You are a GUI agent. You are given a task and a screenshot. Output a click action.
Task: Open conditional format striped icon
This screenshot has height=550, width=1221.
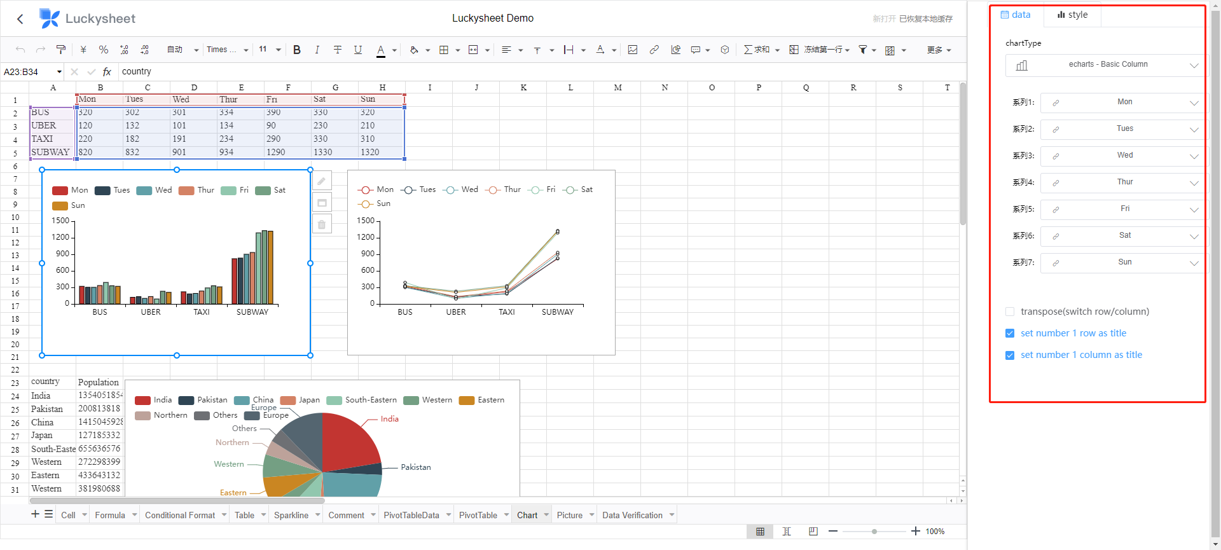point(890,50)
